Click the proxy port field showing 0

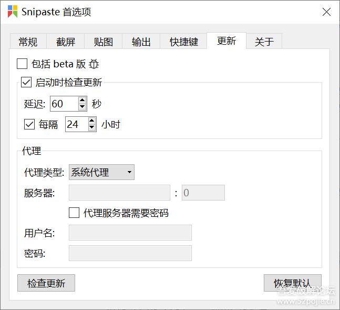click(203, 193)
